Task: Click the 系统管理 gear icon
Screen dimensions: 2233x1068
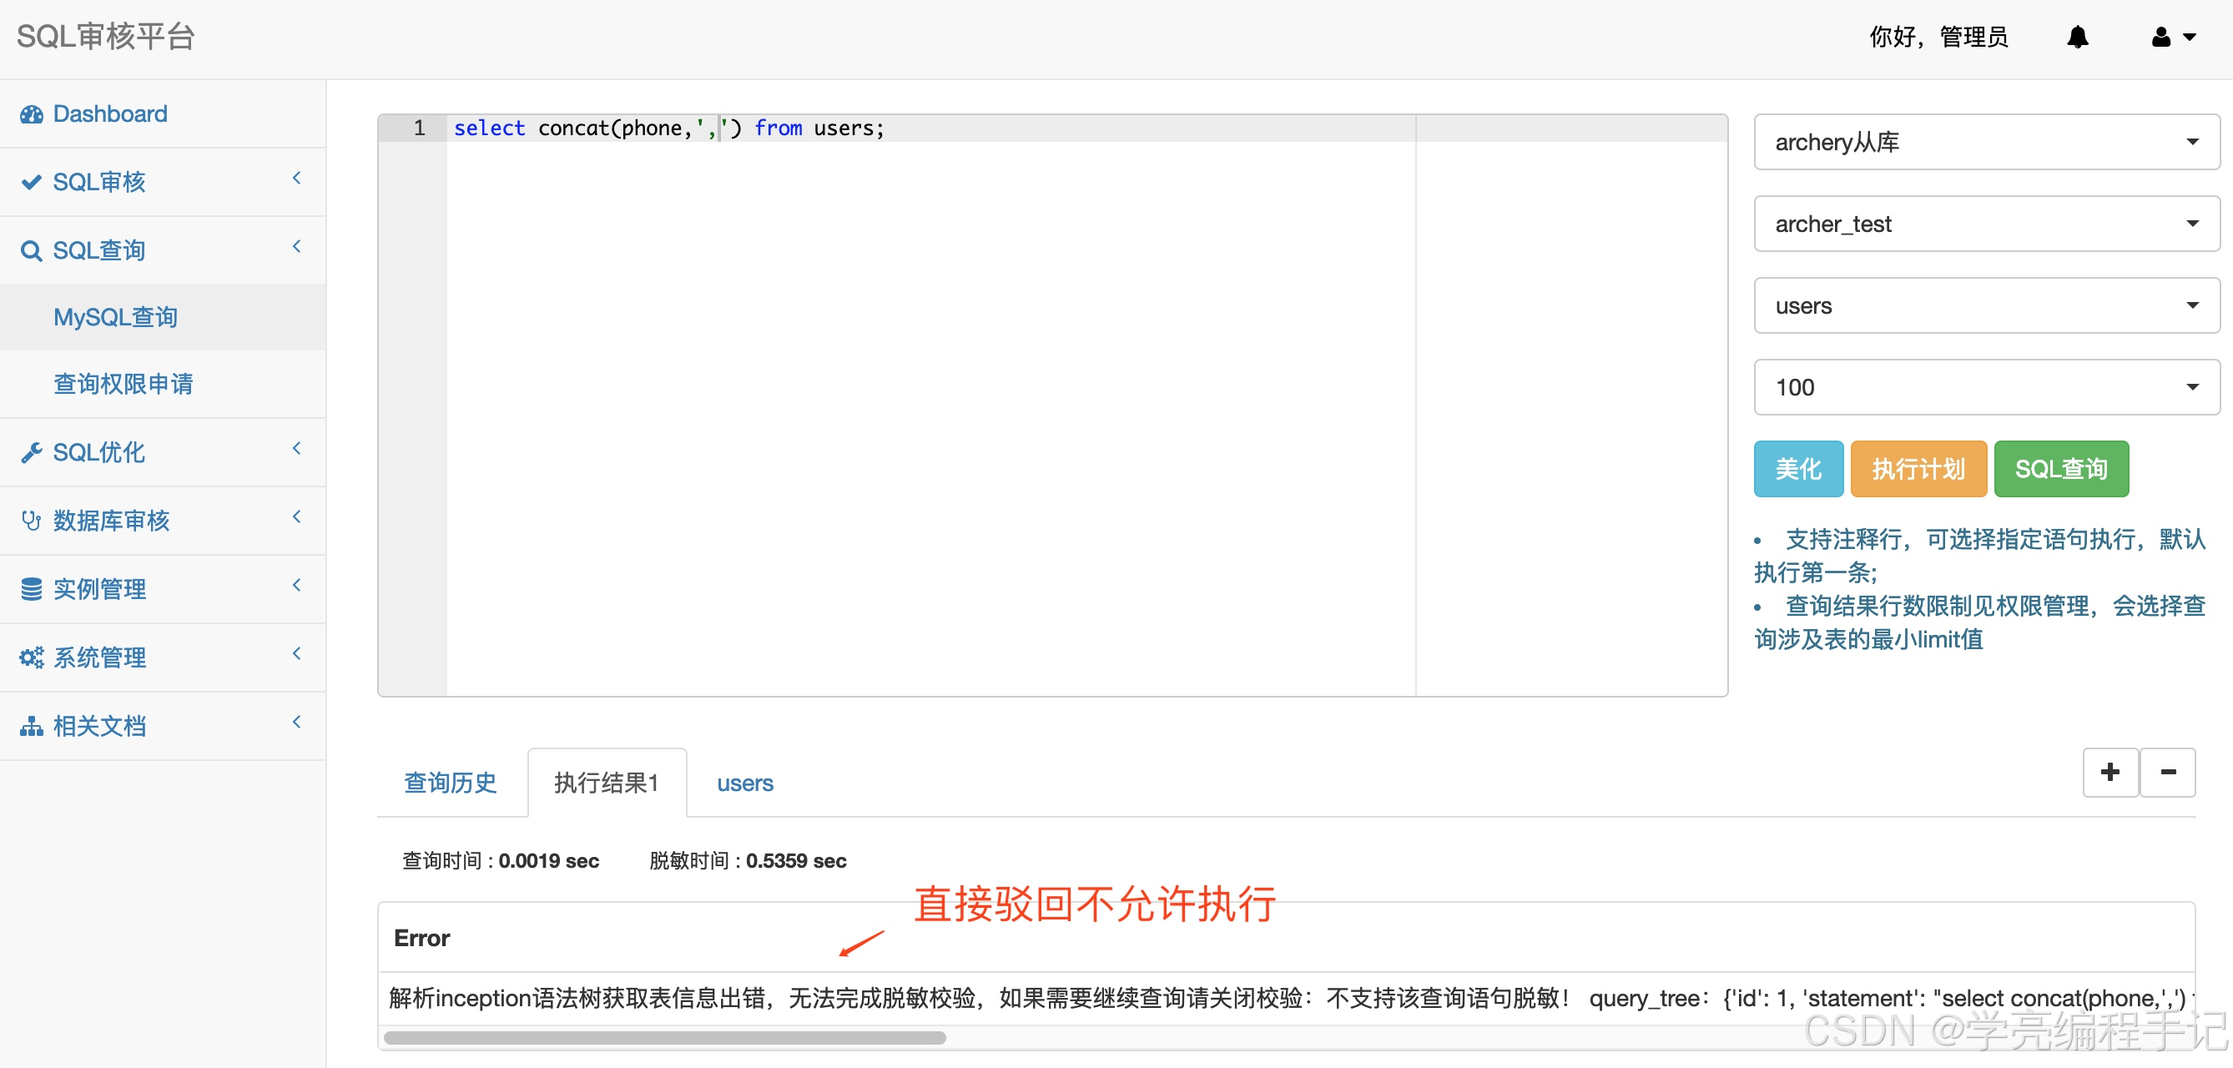Action: click(x=31, y=657)
